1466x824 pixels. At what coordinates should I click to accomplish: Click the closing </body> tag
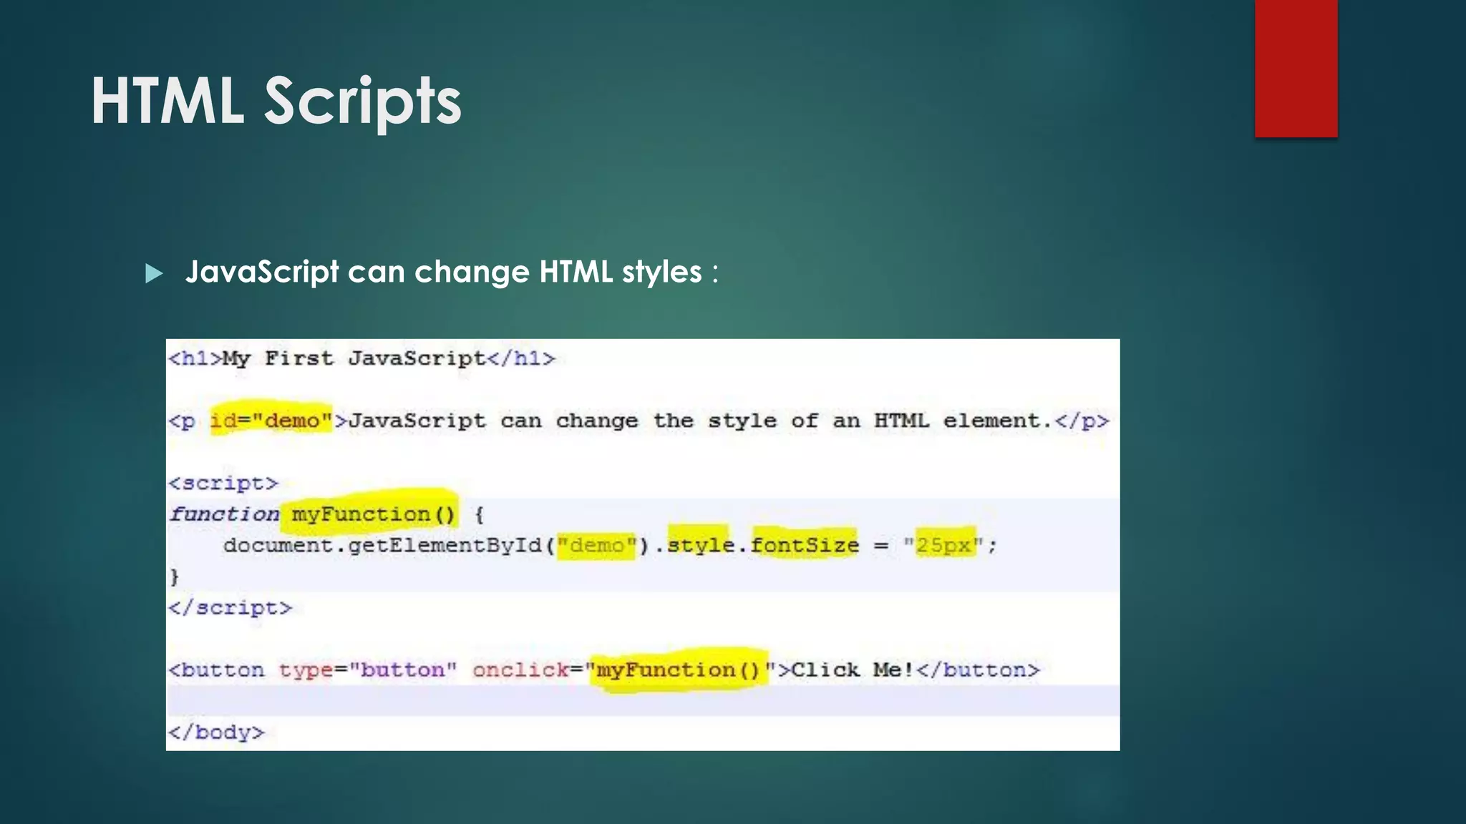(216, 732)
